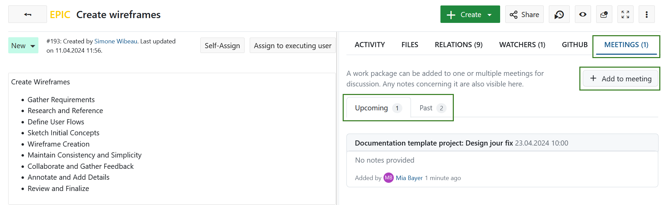Click the back arrow button
This screenshot has height=205, width=661.
27,14
